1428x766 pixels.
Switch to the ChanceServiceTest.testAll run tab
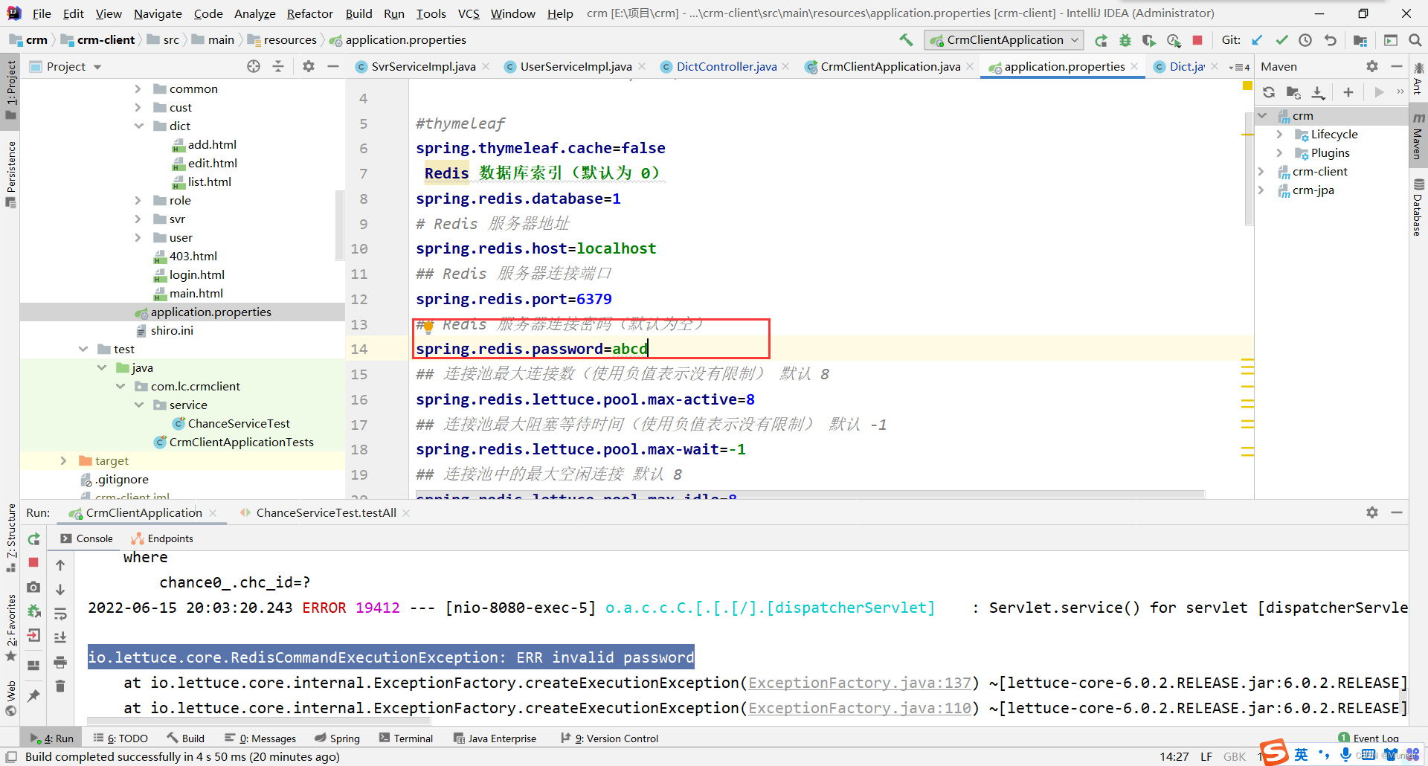[x=326, y=512]
